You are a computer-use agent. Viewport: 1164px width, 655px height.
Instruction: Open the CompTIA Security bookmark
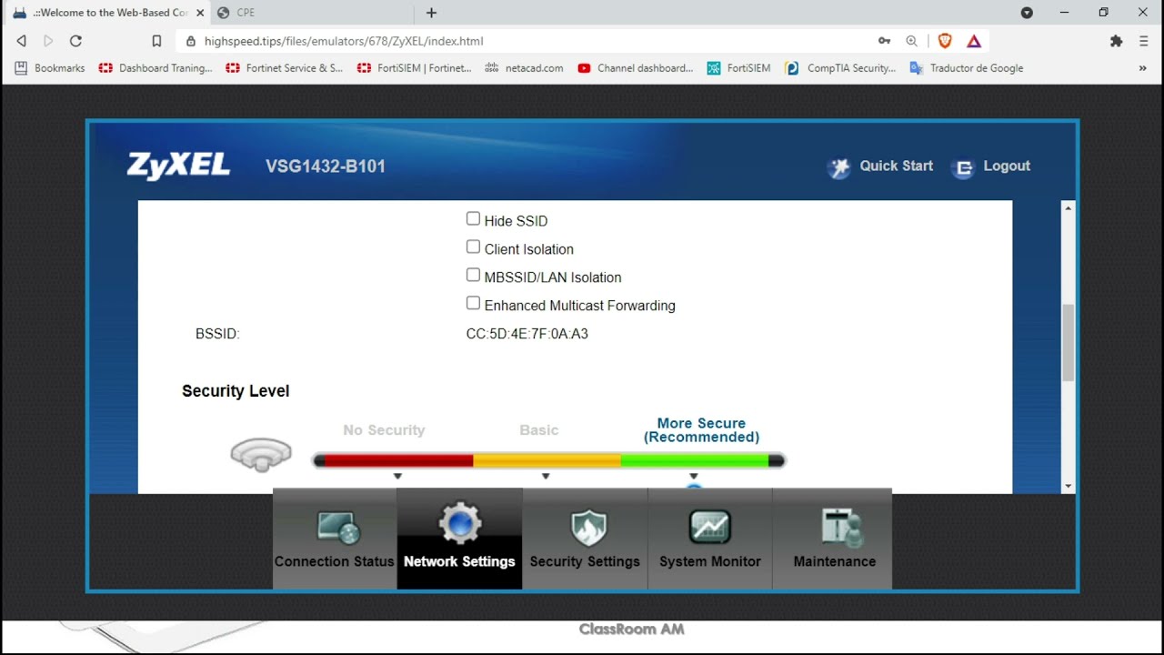(840, 68)
